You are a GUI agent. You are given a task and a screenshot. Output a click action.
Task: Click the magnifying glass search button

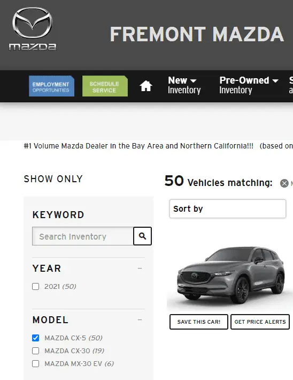pyautogui.click(x=142, y=236)
